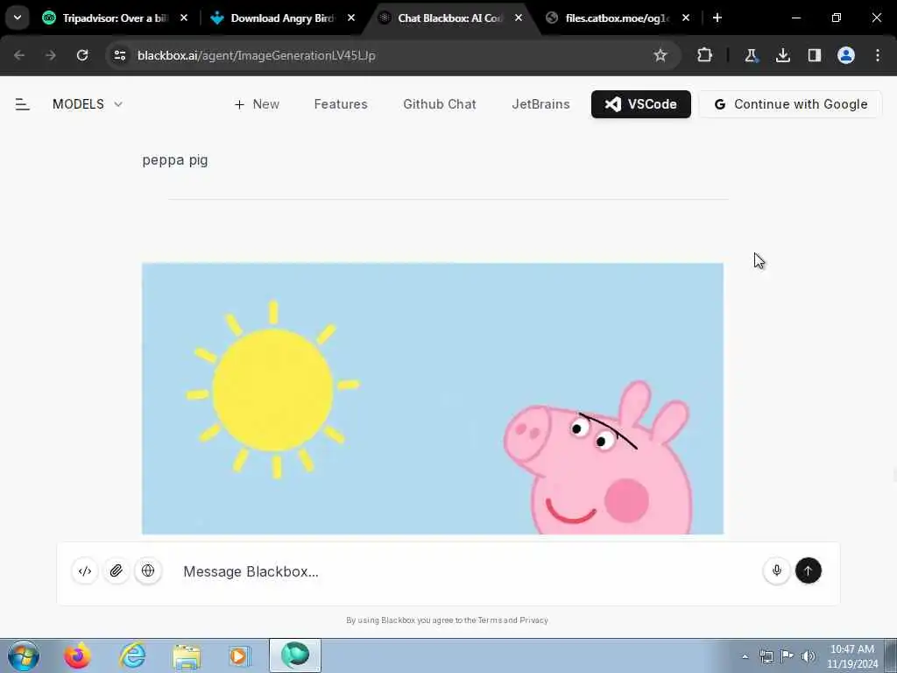Close the files.catbox.moe tab
897x673 pixels.
point(686,18)
